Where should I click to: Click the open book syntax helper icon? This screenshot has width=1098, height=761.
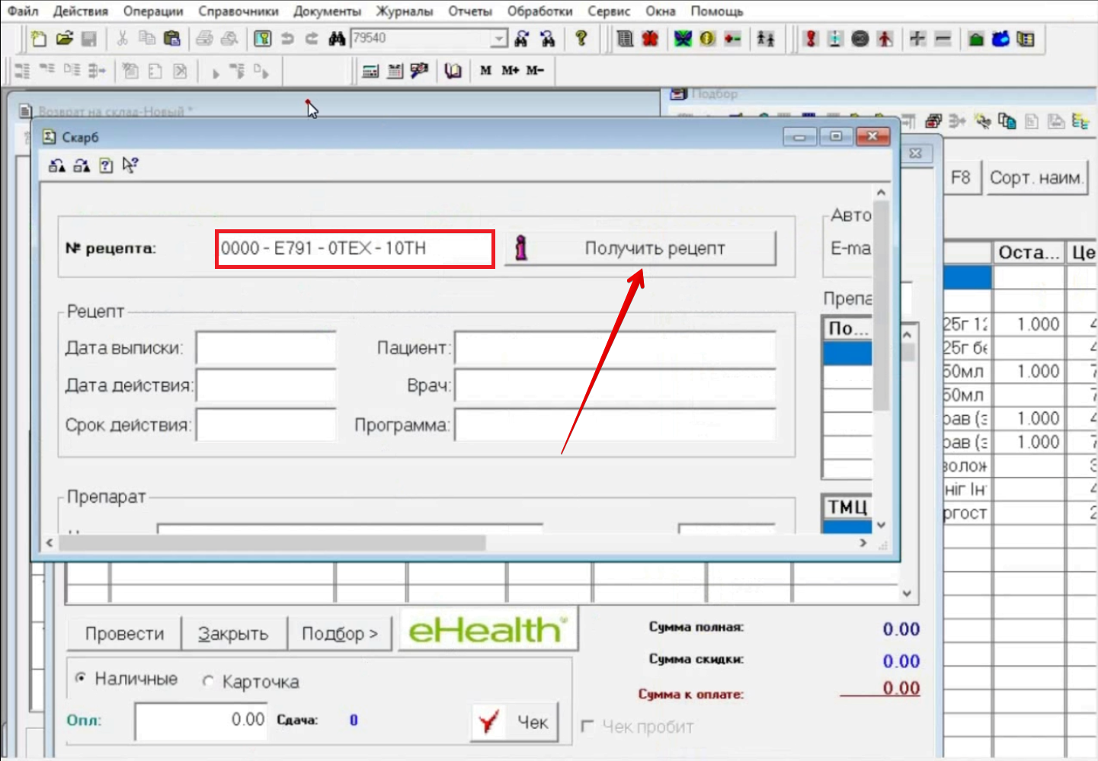point(453,71)
